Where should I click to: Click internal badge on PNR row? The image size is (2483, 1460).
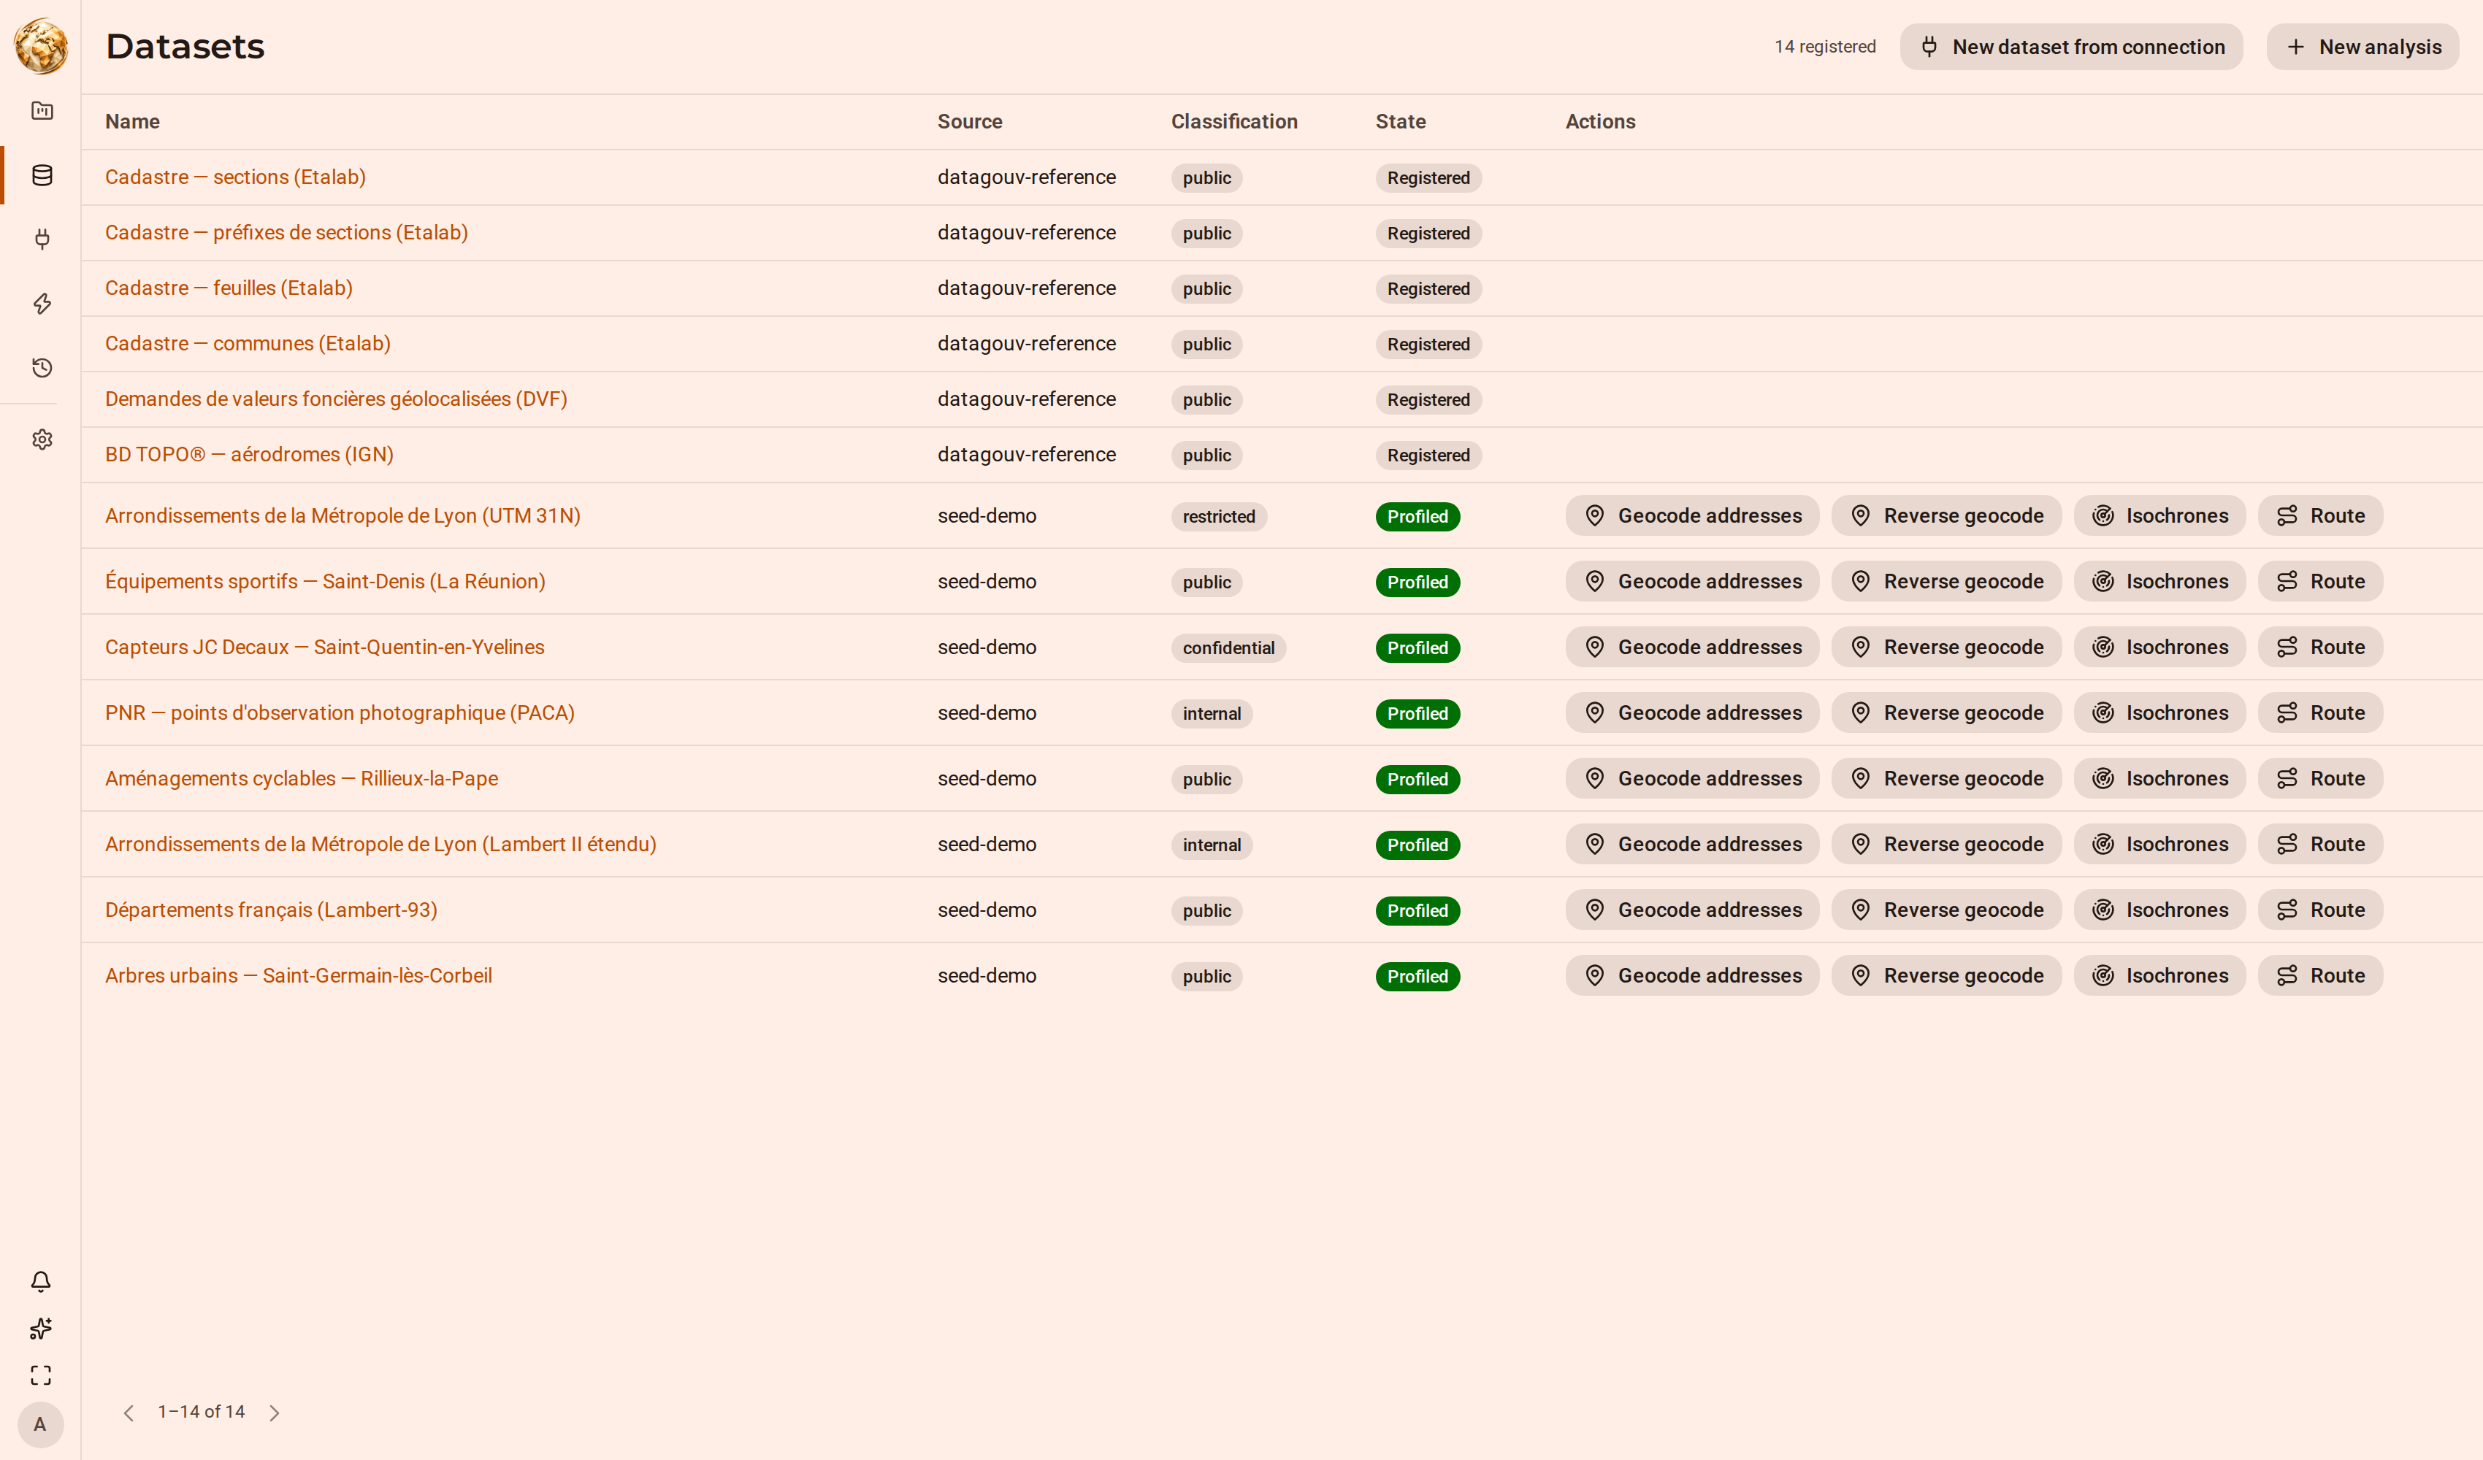tap(1211, 713)
